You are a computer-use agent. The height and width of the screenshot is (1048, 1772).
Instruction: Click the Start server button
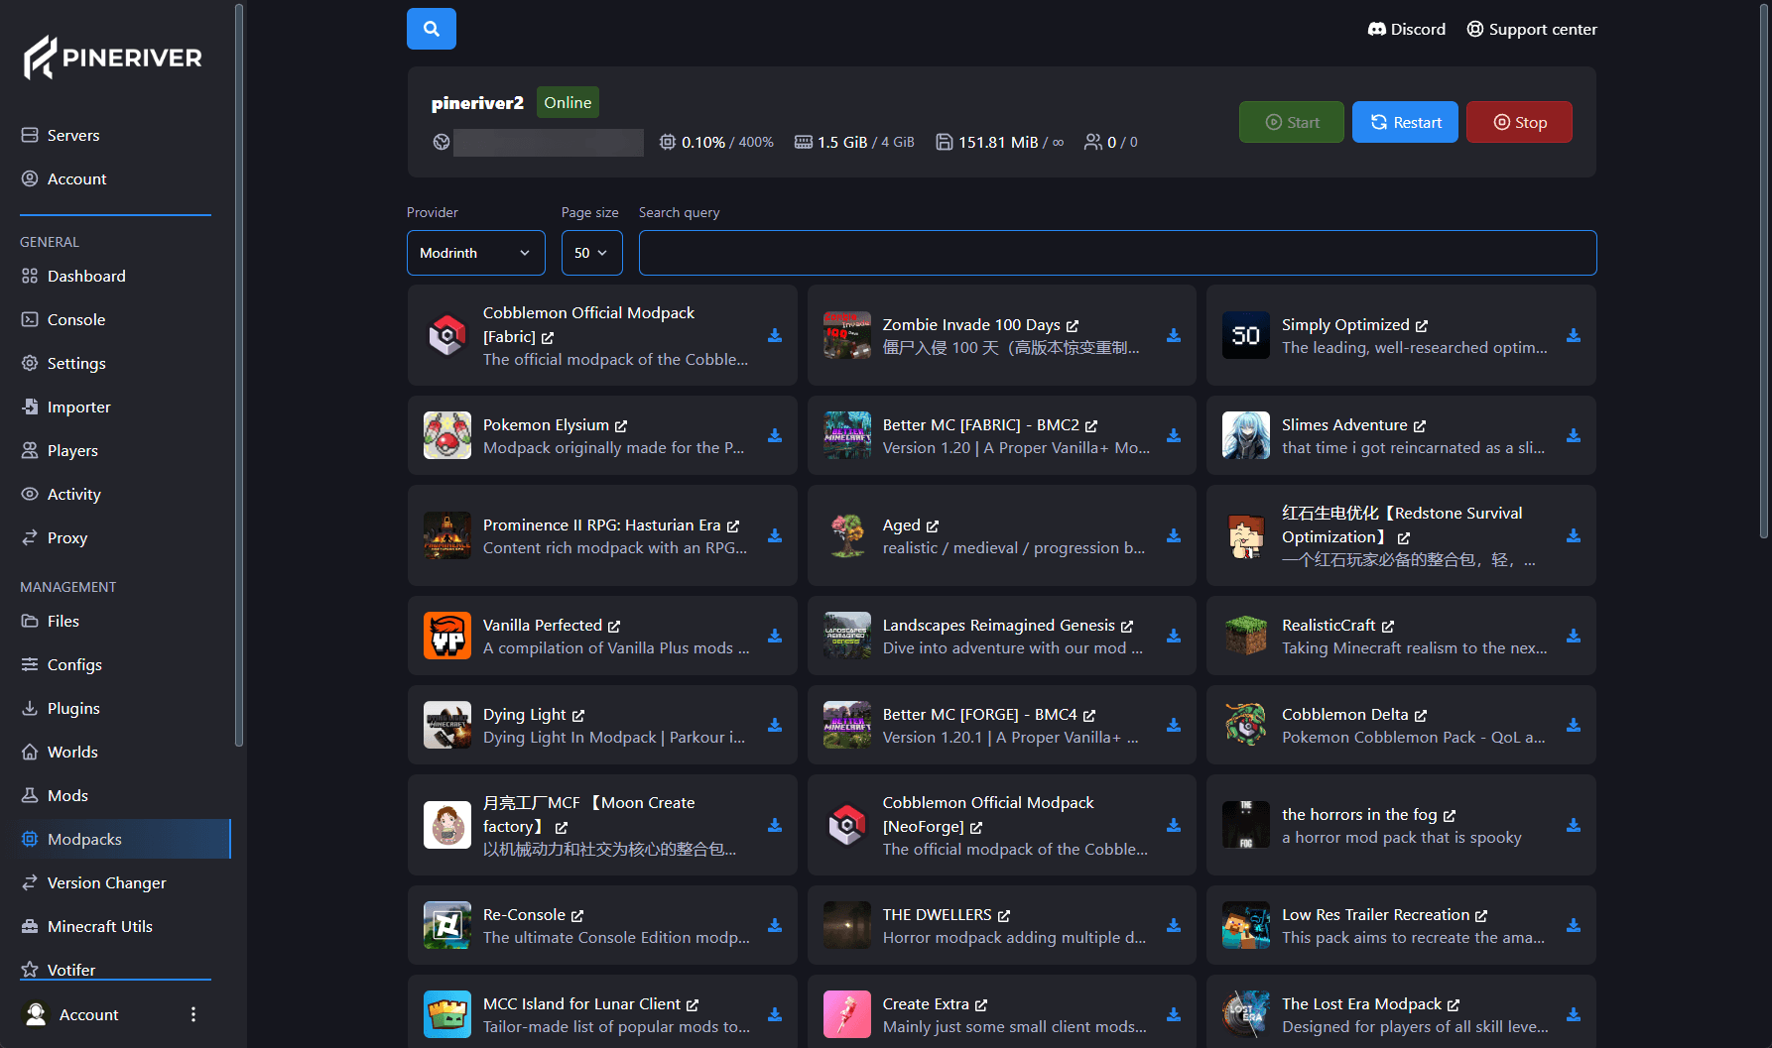coord(1292,122)
